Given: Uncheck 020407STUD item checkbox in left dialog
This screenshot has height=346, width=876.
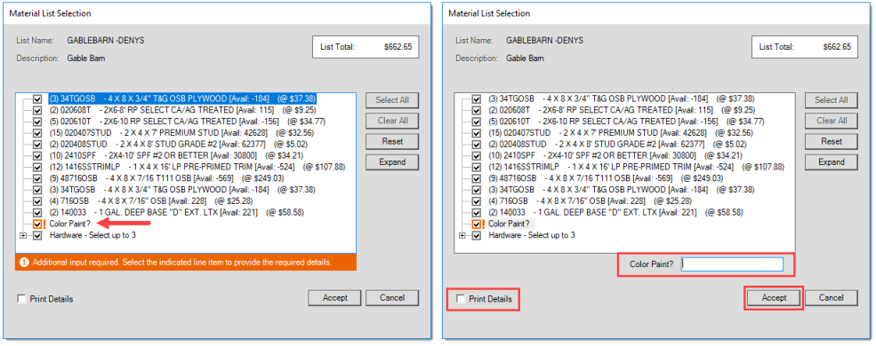Looking at the screenshot, I should [x=37, y=132].
